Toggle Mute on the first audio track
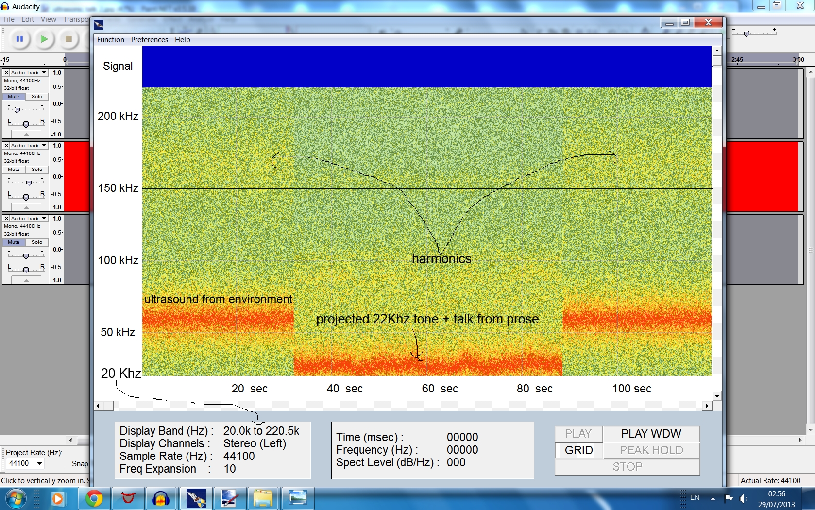This screenshot has width=815, height=510. pos(14,97)
